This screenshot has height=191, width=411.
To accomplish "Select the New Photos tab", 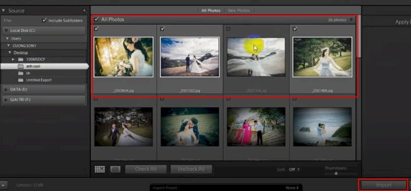I will pyautogui.click(x=239, y=11).
